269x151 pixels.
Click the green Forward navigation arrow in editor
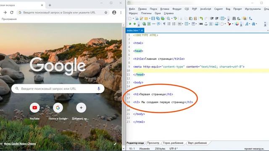(134, 24)
